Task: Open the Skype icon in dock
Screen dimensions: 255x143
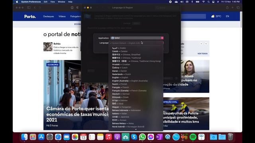Action: click(134, 137)
